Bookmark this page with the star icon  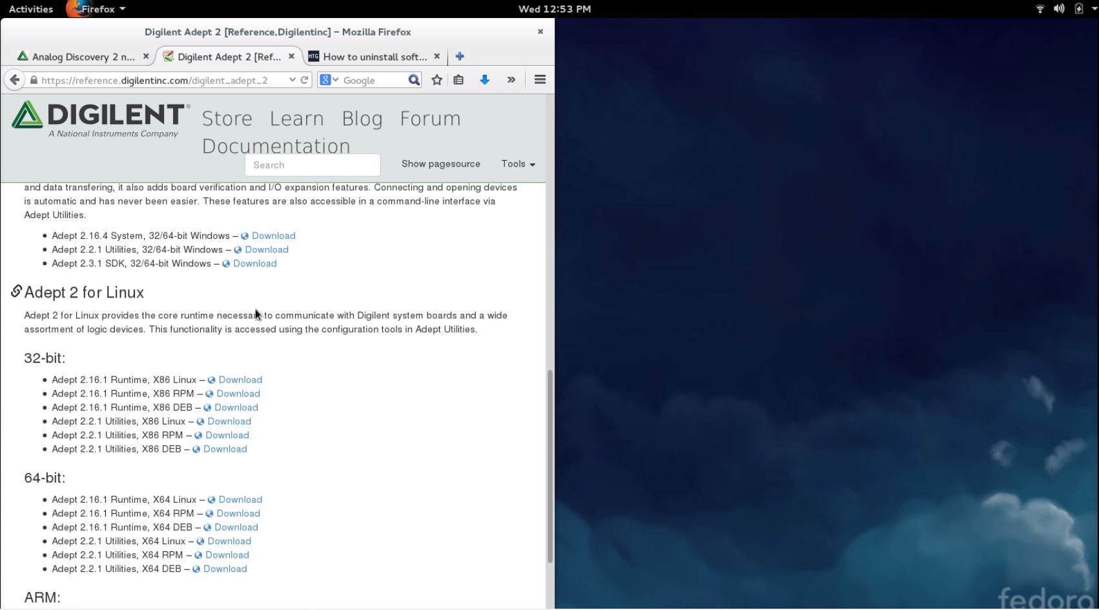(437, 80)
